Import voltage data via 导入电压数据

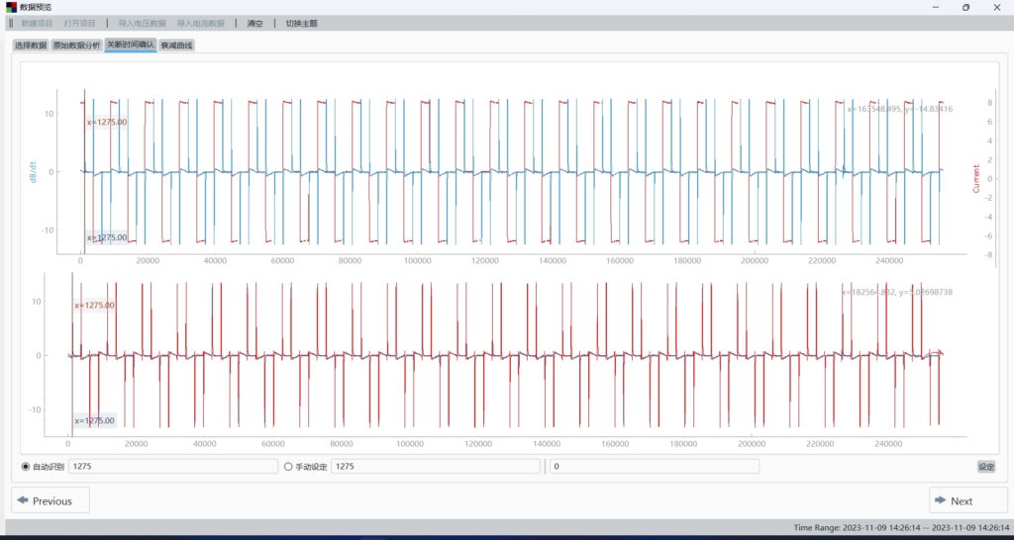tap(142, 23)
